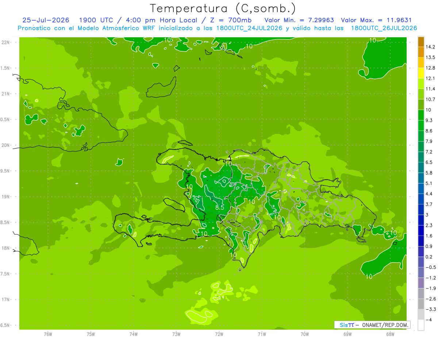Click the "76W" longitude label

48,334
